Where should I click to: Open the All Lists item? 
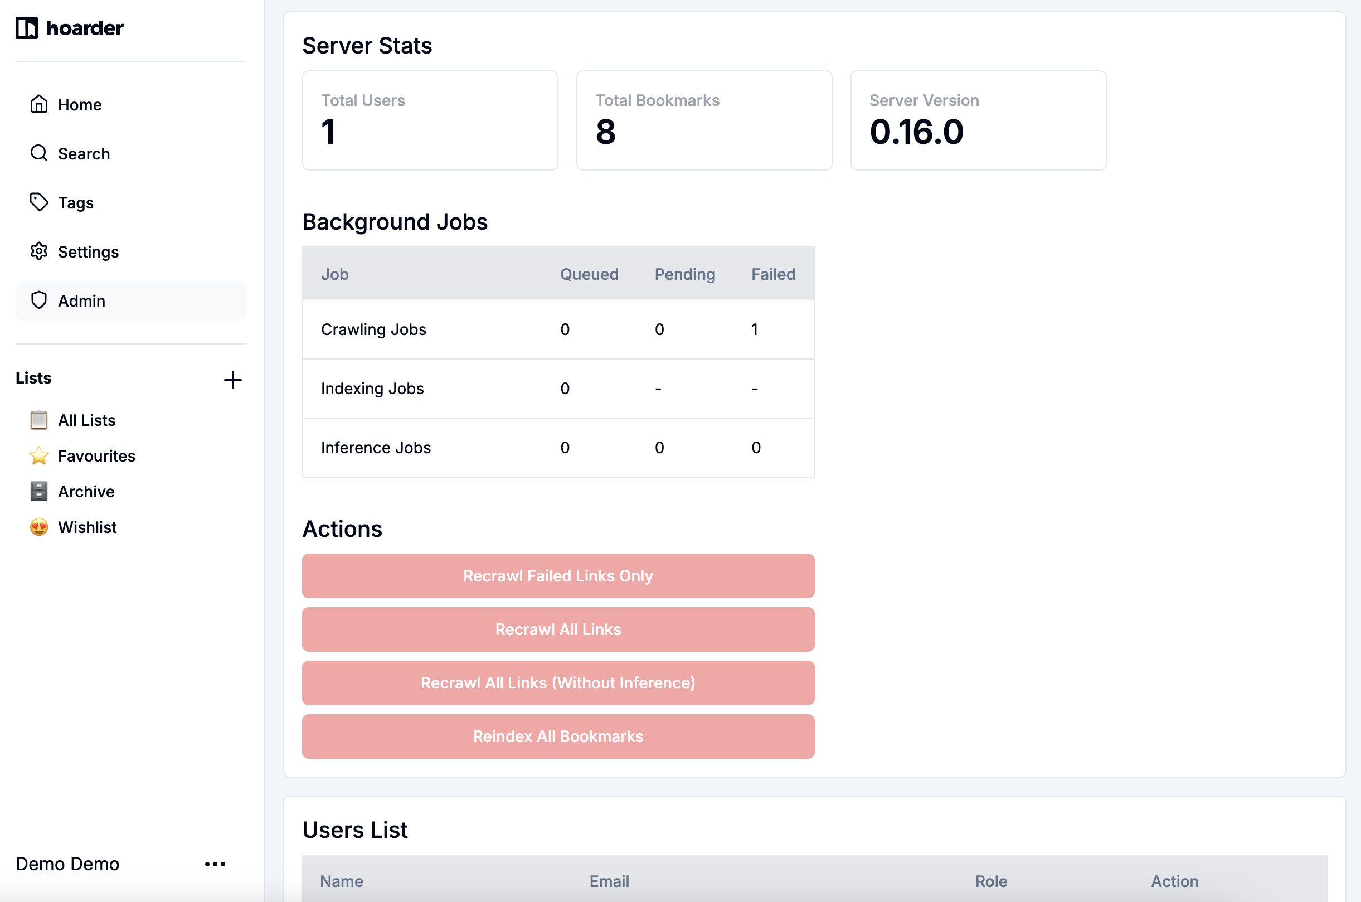pos(86,420)
